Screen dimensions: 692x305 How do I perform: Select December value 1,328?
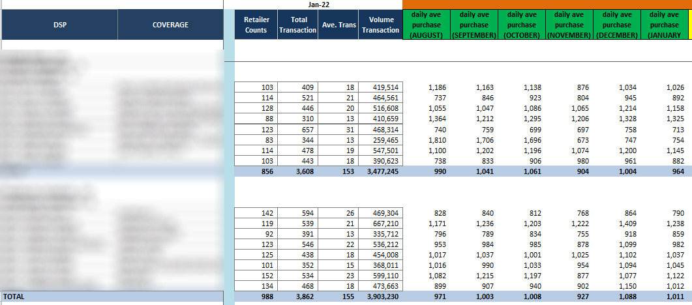pyautogui.click(x=627, y=119)
